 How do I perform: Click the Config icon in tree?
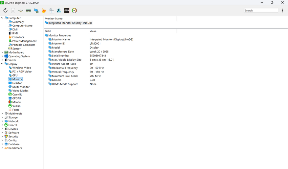[6, 140]
